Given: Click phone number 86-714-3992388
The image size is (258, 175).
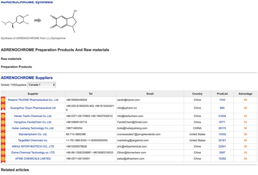Looking at the screenshot, I should [76, 134].
